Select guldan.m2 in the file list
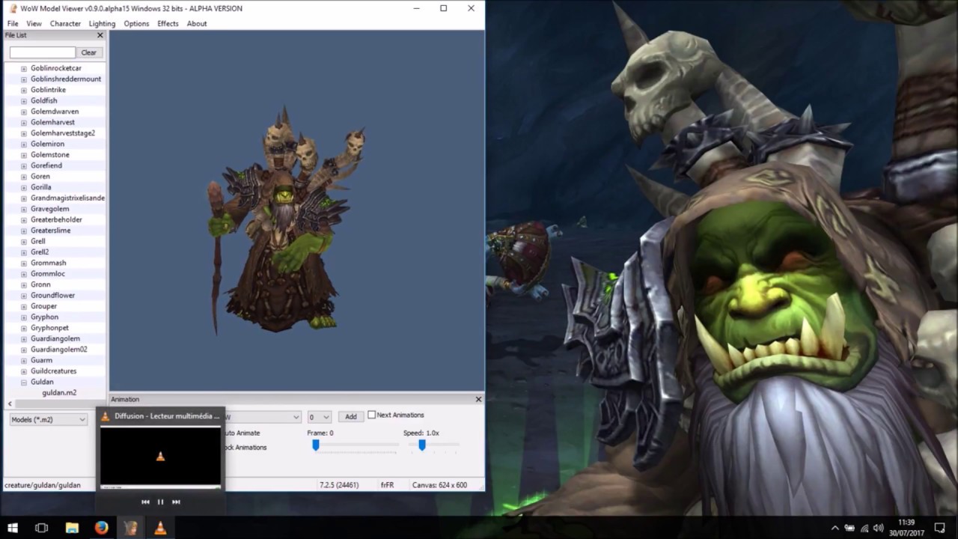The image size is (958, 539). pos(59,392)
